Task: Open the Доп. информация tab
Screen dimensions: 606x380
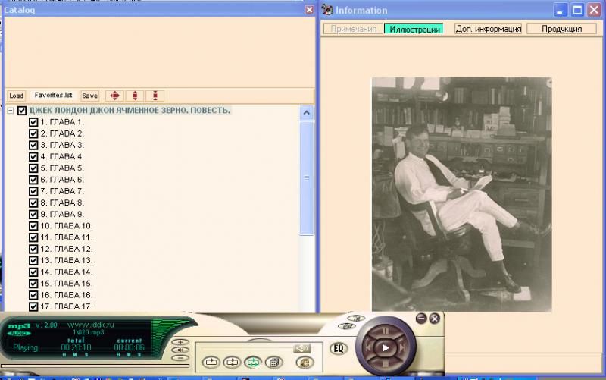Action: [488, 29]
